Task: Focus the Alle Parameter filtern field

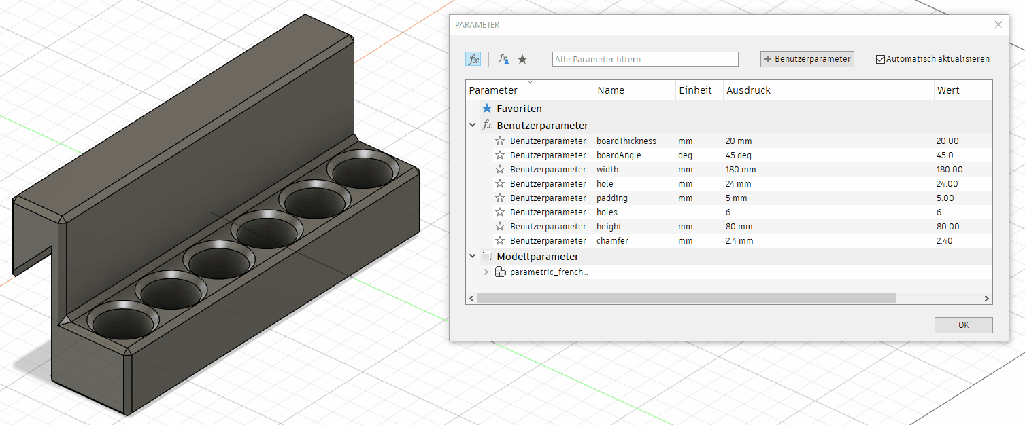Action: click(645, 59)
